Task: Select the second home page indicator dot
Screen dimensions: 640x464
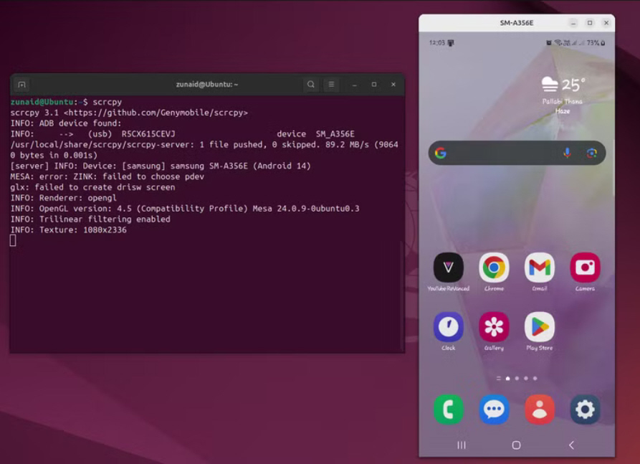Action: coord(517,379)
